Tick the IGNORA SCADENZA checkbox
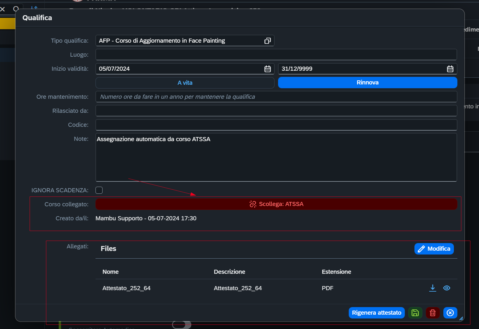Image resolution: width=479 pixels, height=329 pixels. point(99,190)
